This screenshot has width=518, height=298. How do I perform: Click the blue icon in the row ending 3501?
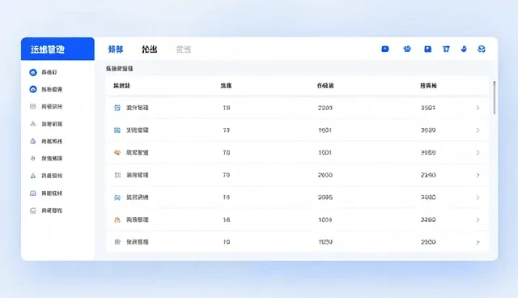pyautogui.click(x=117, y=108)
